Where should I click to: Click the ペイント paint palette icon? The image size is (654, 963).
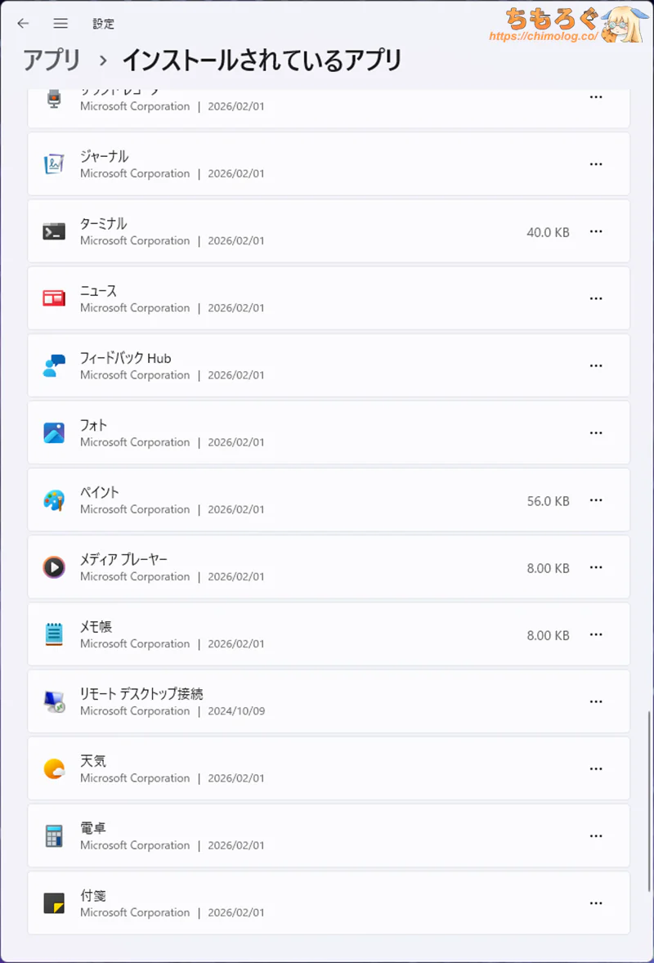pos(54,500)
